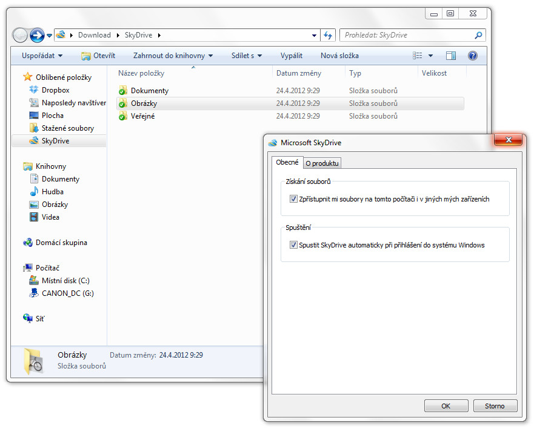
Task: Toggle the Zpřístupnit mi soubory checkbox
Action: pyautogui.click(x=293, y=199)
